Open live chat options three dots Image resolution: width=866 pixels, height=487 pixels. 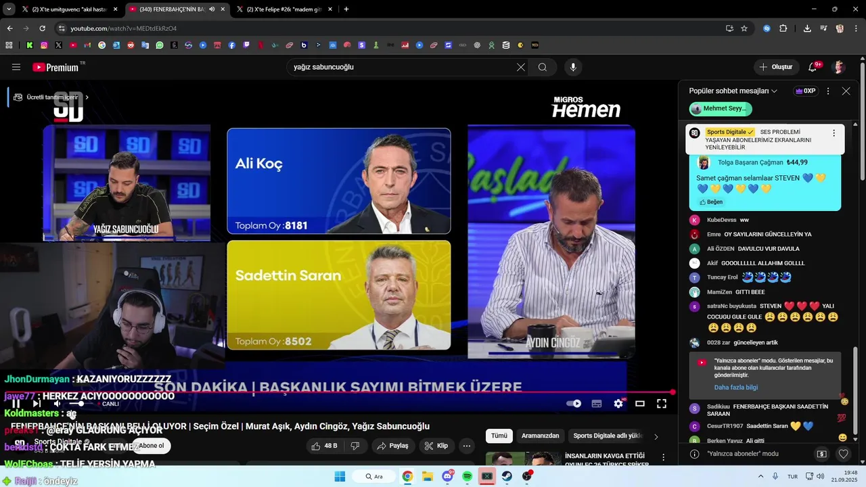[x=828, y=91]
